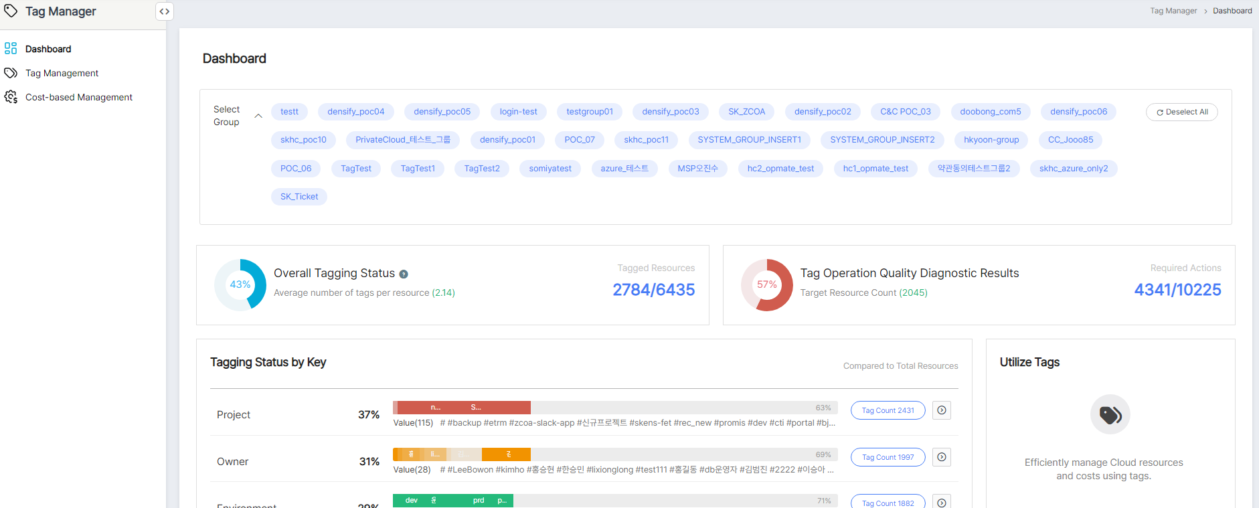Screen dimensions: 1259x508
Task: Toggle the azure_테스트 group chip
Action: tap(624, 169)
